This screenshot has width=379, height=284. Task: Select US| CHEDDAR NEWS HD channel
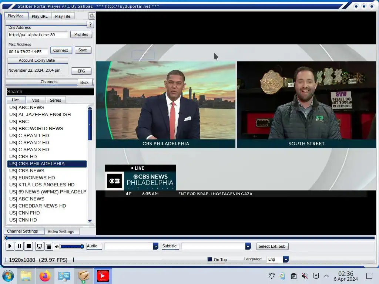(47, 206)
